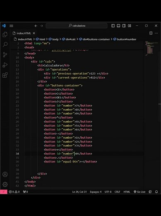Screen dimensions: 161x216
Task: Open notifications bell icon
Action: coord(156,192)
